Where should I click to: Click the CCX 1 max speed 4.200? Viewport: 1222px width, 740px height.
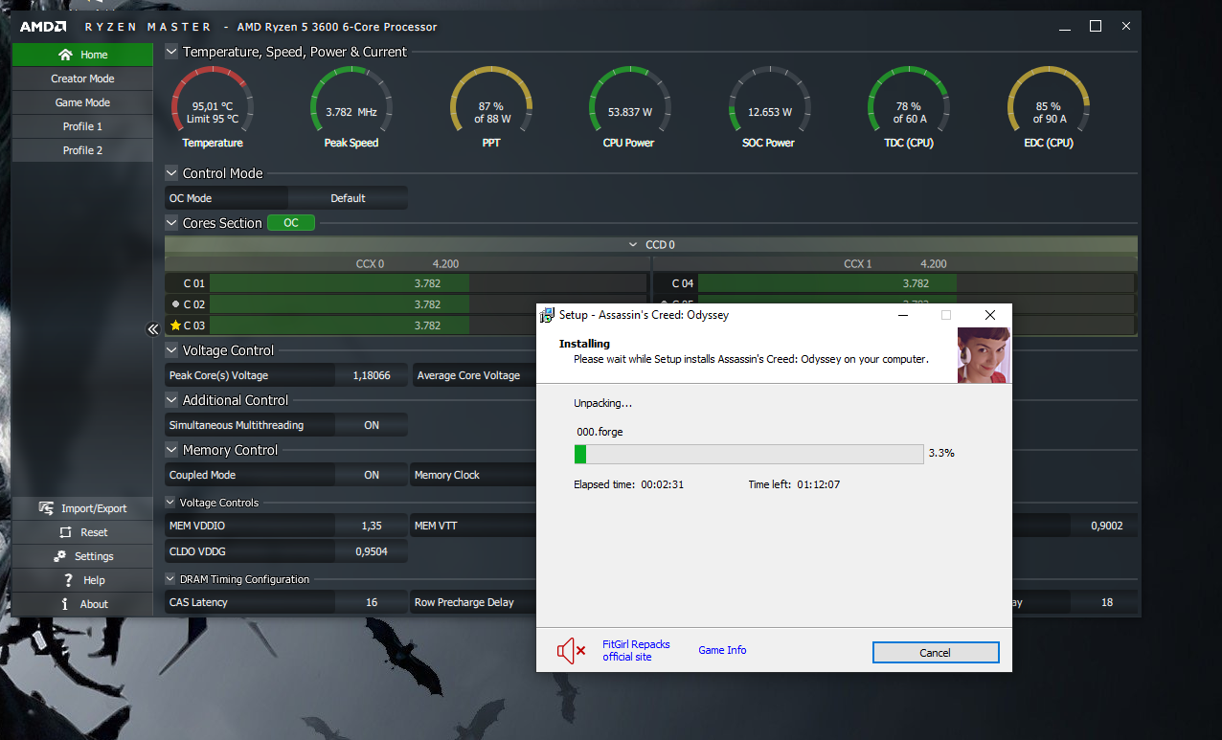pyautogui.click(x=933, y=263)
